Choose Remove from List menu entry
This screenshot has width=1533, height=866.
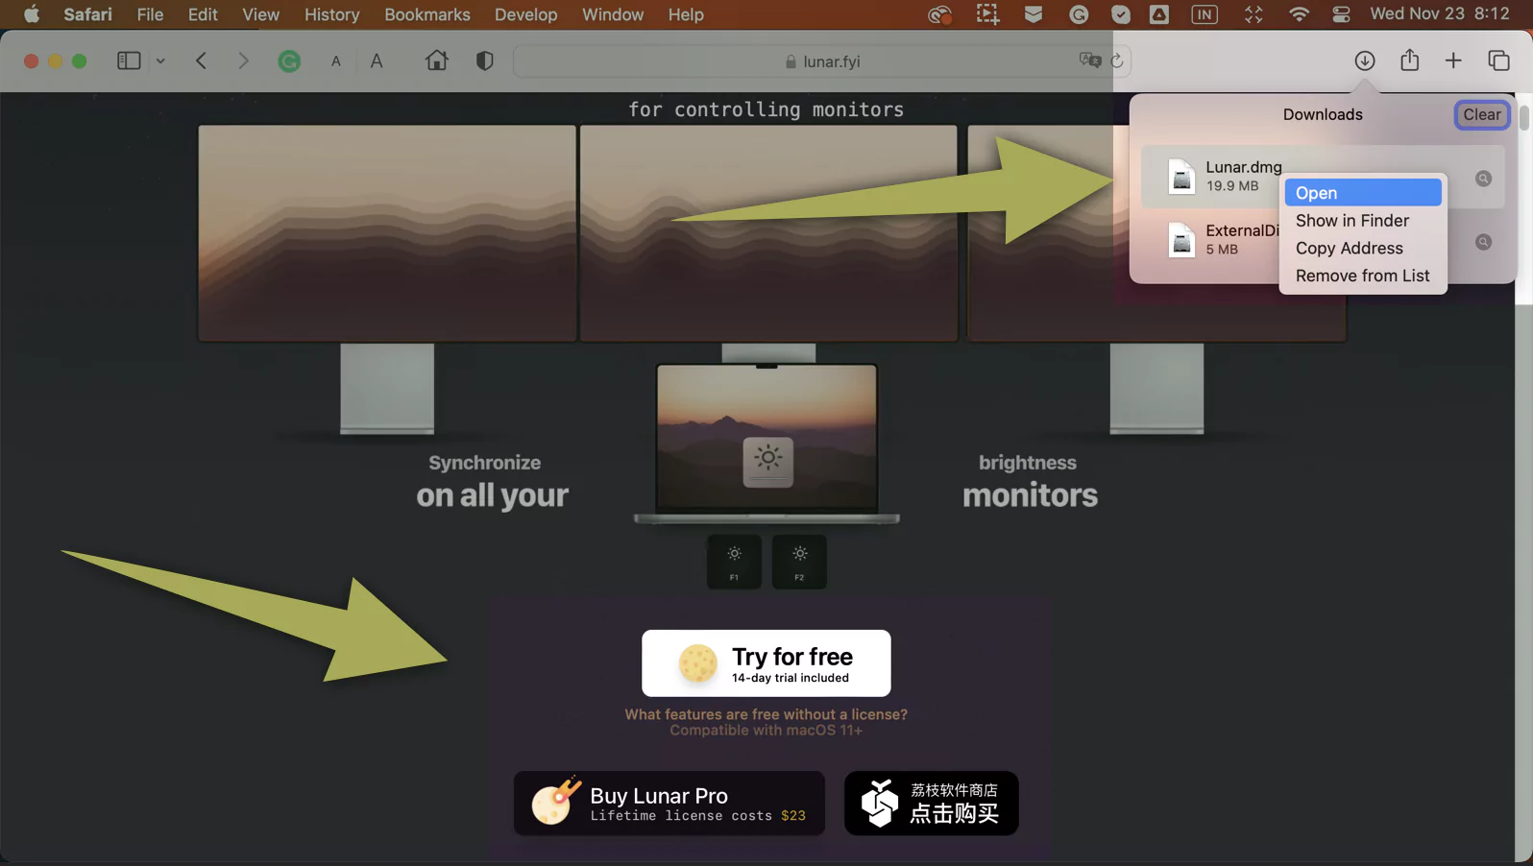coord(1363,276)
